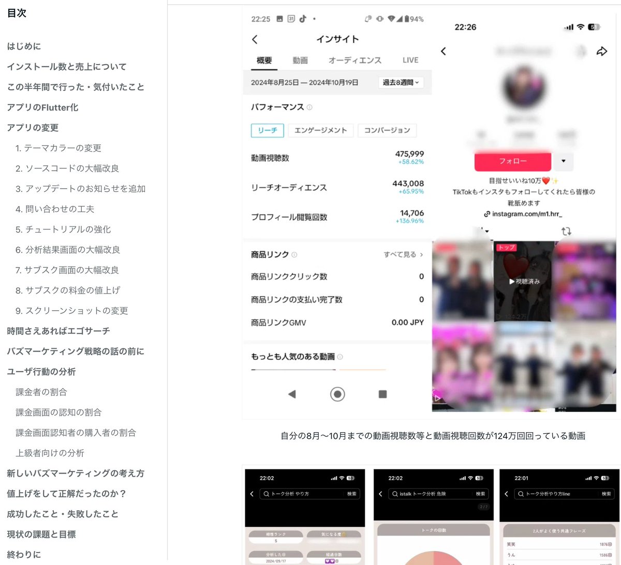Image resolution: width=621 pixels, height=565 pixels.
Task: Expand dropdown arrow beside フォロー
Action: point(564,161)
